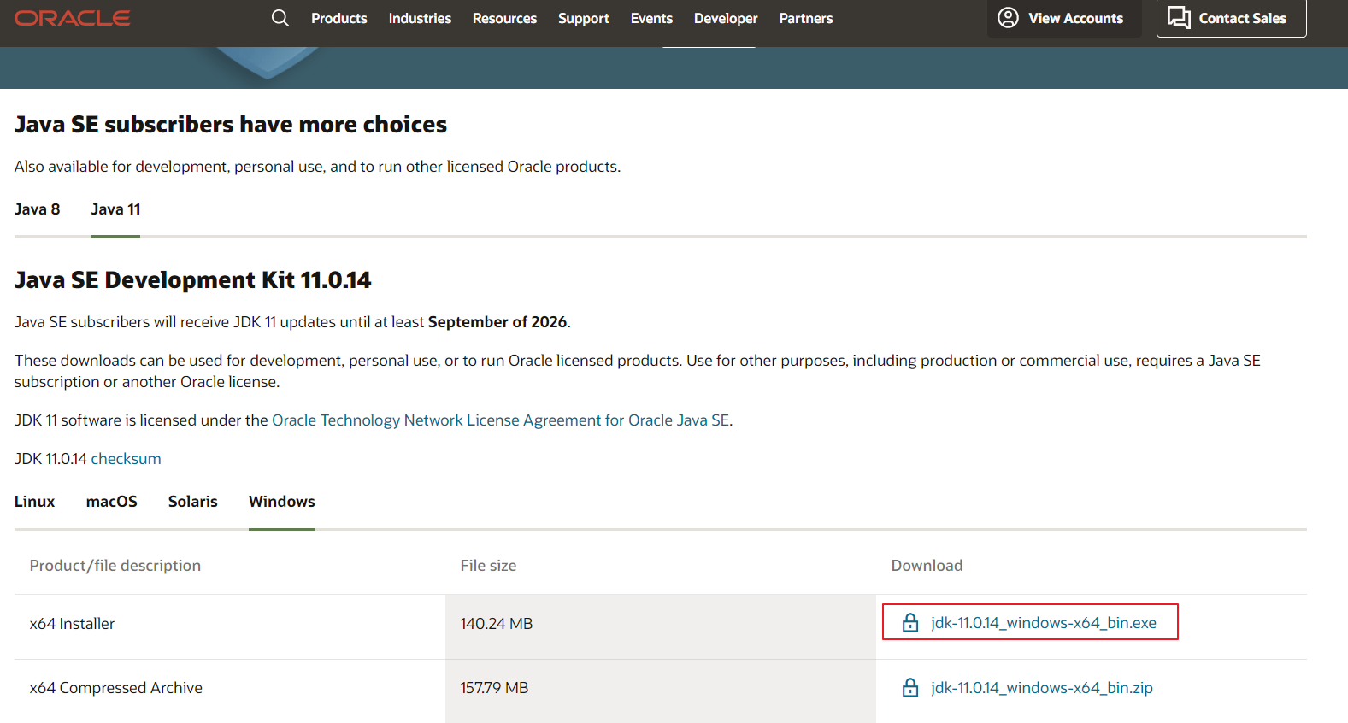Click the Contact Sales button
The height and width of the screenshot is (723, 1348).
click(x=1231, y=18)
